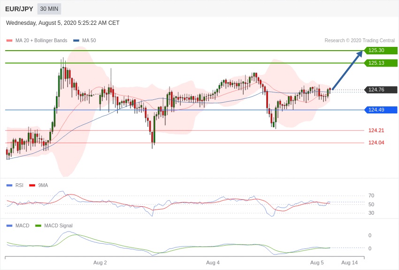Select the 124.76 current price tag
399x270 pixels.
[x=381, y=90]
